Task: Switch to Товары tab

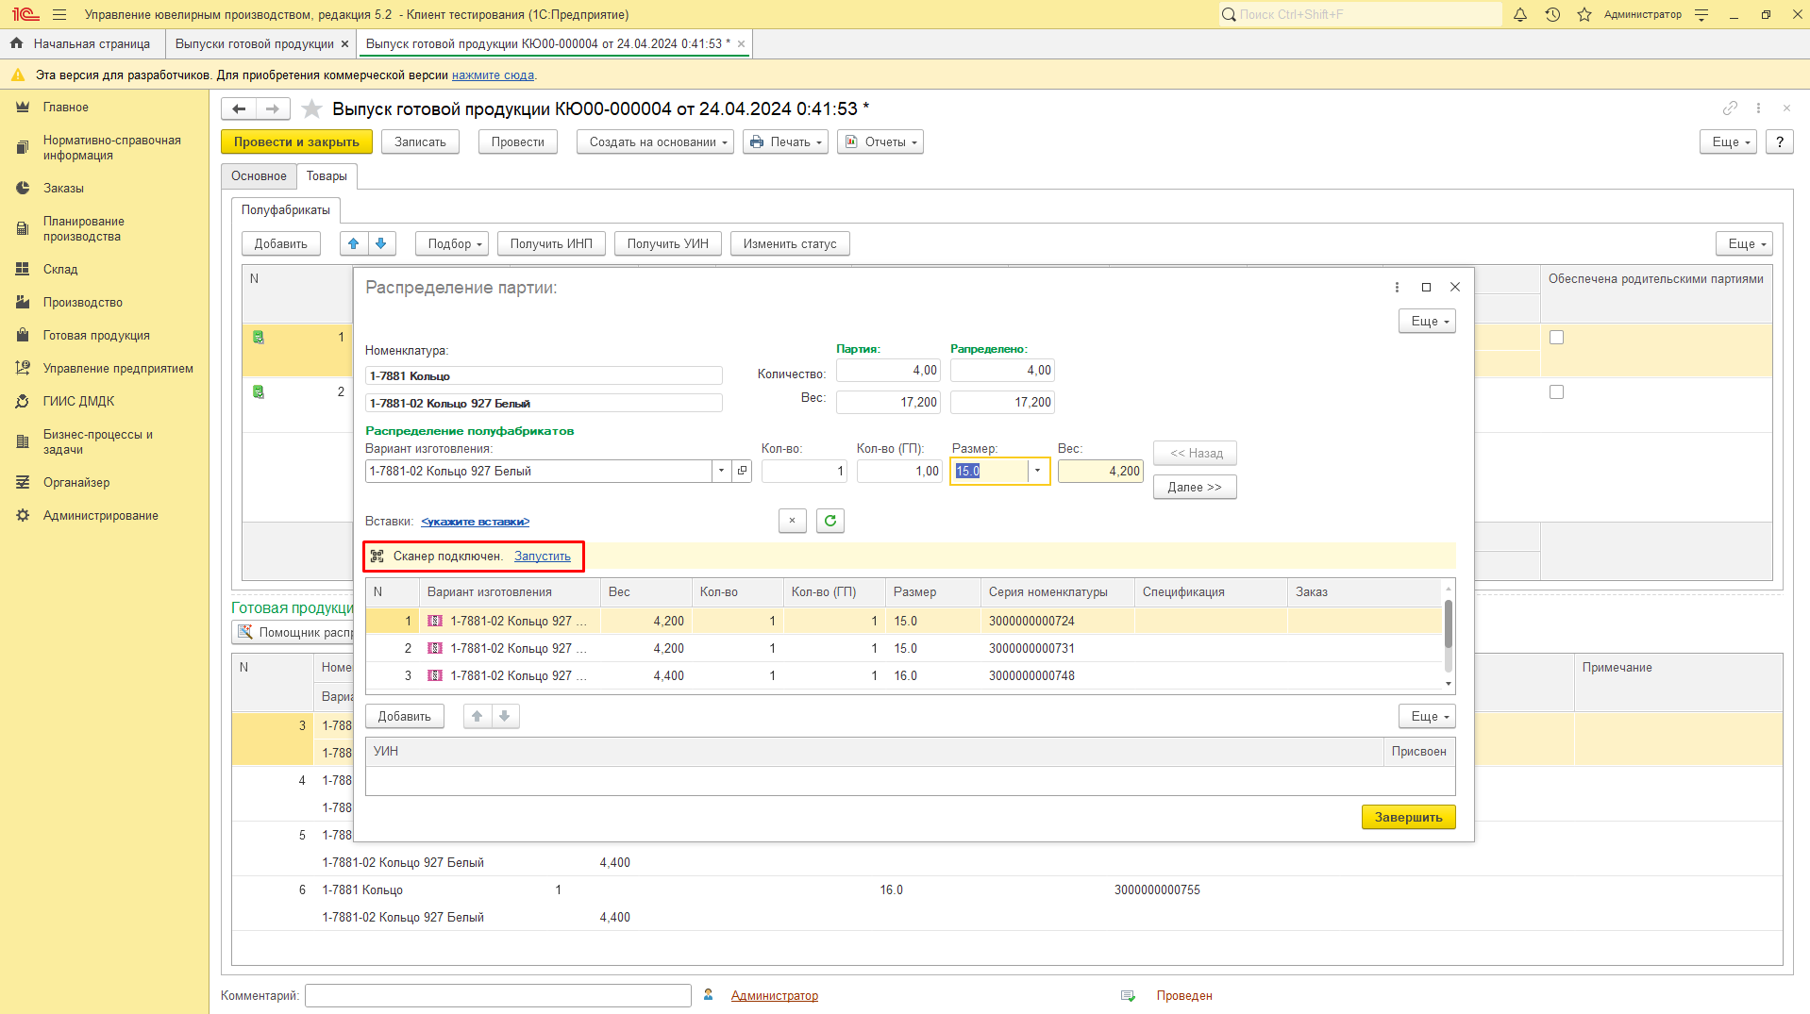Action: click(x=327, y=176)
